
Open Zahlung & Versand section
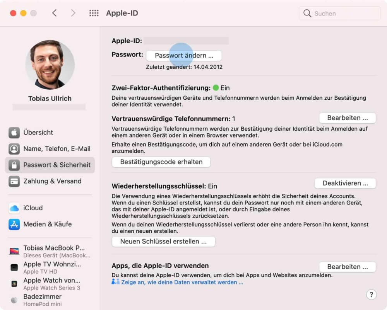[x=50, y=181]
